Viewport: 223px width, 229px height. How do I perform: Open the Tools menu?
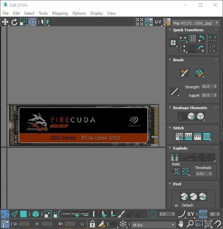point(43,13)
